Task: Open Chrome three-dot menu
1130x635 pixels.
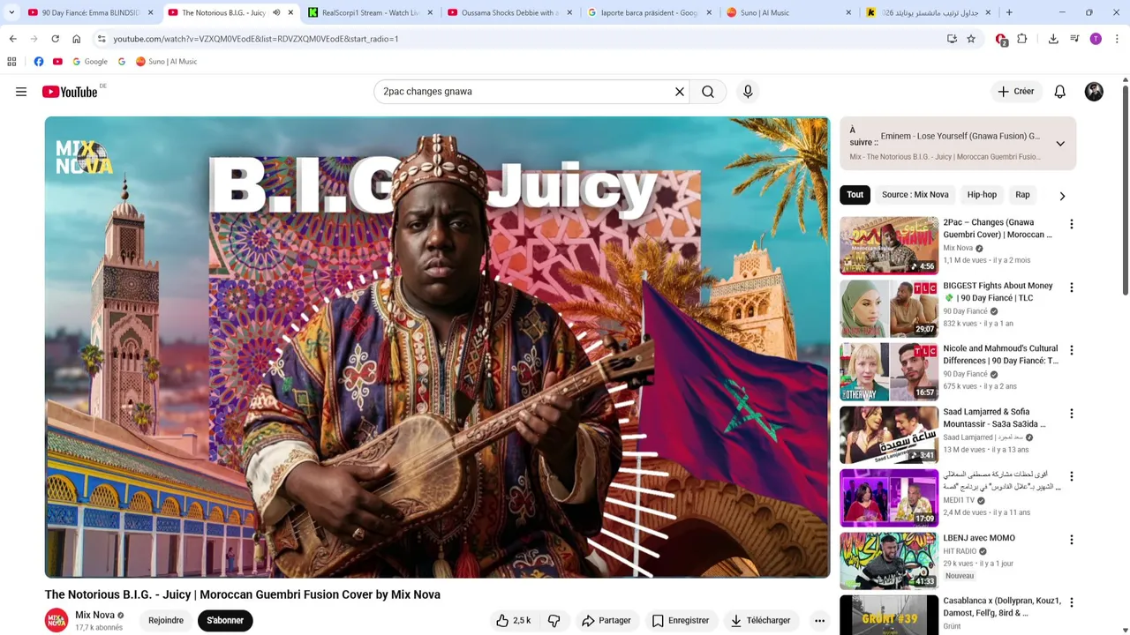Action: pyautogui.click(x=1117, y=39)
